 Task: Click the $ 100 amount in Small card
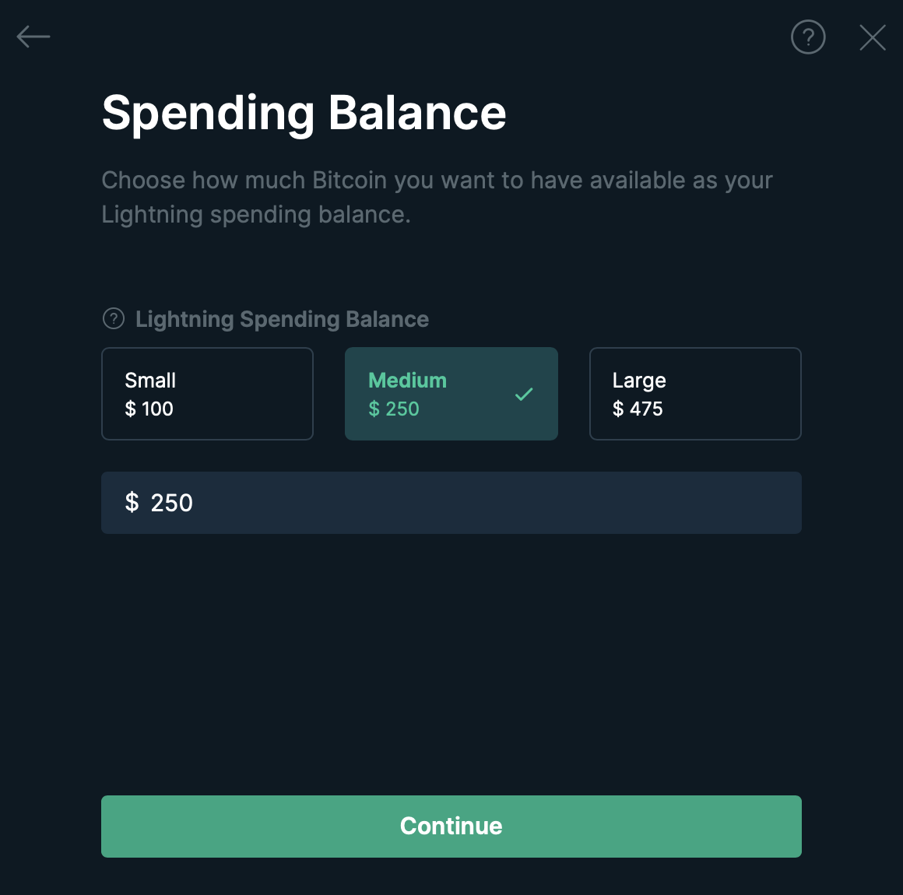149,409
